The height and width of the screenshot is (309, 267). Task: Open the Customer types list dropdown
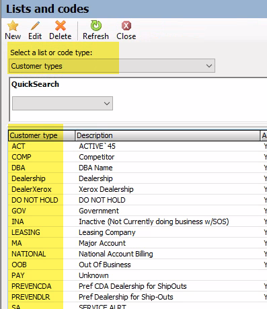pos(112,66)
